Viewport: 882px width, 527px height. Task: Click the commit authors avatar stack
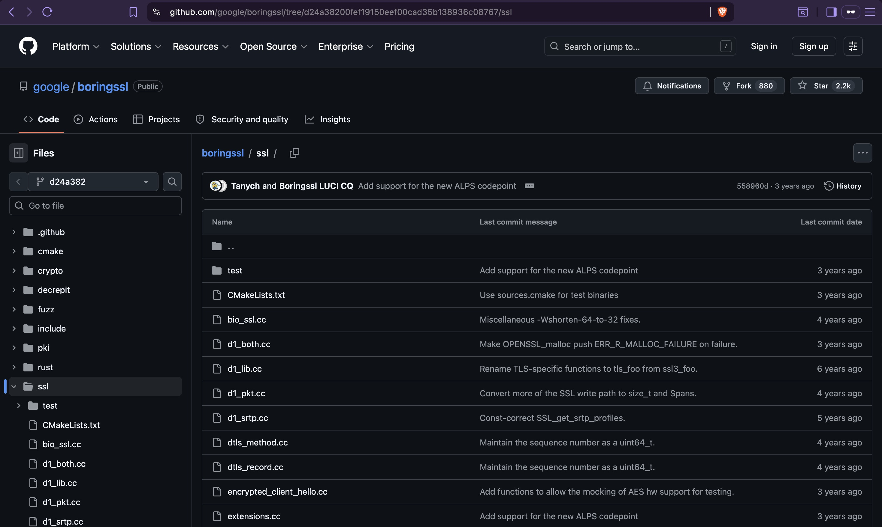tap(218, 186)
